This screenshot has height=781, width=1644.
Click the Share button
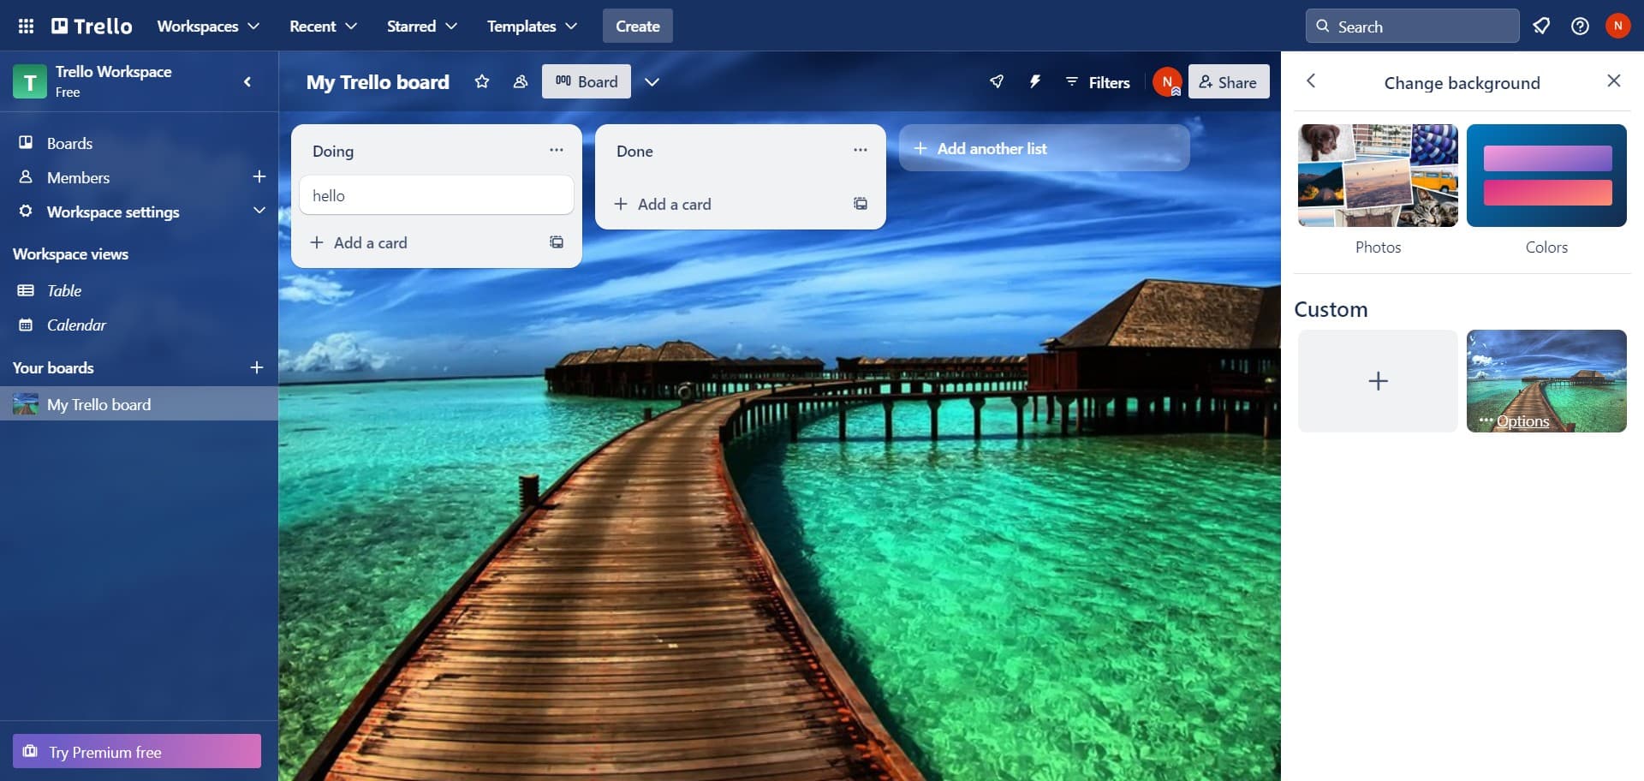pyautogui.click(x=1229, y=81)
